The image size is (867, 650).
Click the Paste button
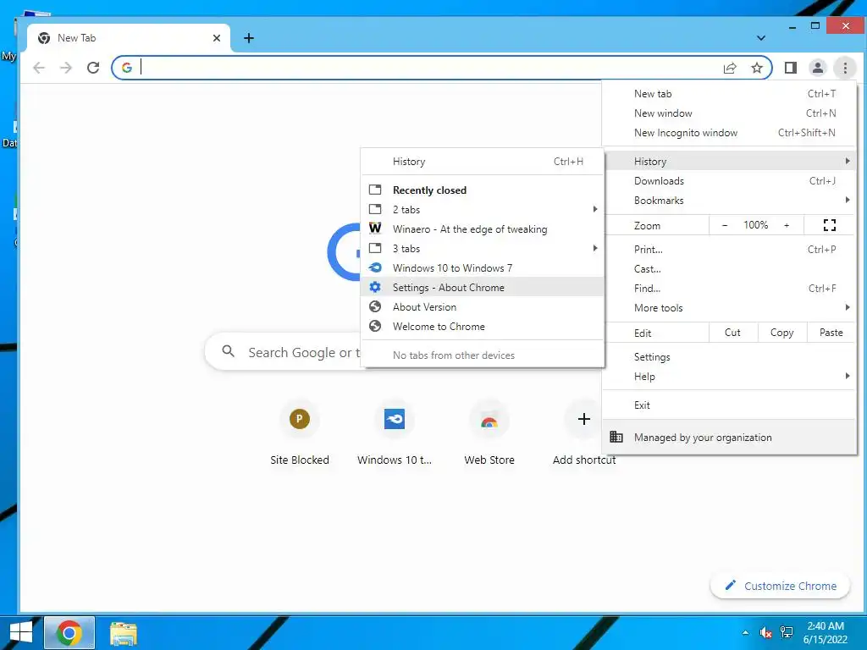click(831, 332)
